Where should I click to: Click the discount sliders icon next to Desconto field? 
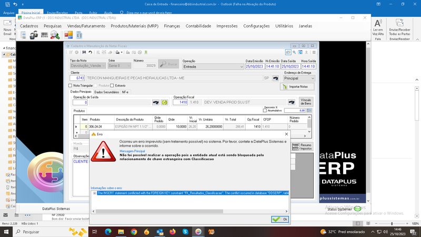309,111
